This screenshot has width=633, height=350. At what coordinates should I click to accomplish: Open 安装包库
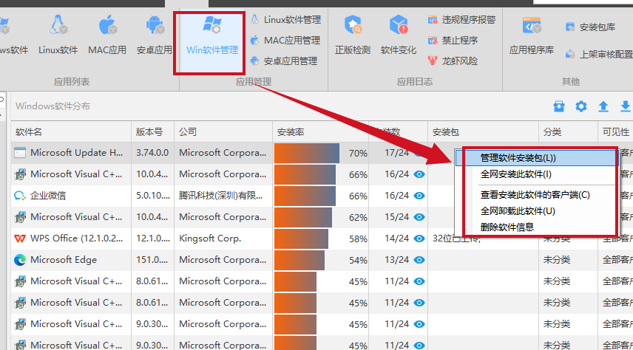point(590,27)
